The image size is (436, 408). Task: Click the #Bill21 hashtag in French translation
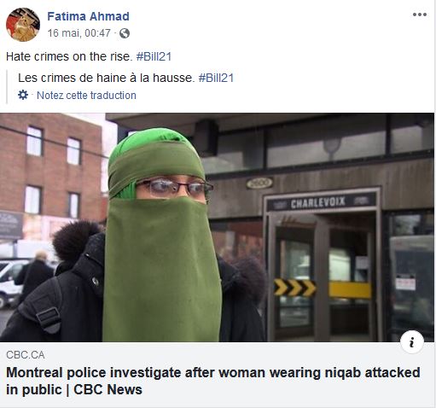coord(216,78)
